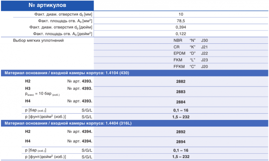Select the FFKM "C" J20 seal row
This screenshot has height=161, width=269.
(181, 66)
